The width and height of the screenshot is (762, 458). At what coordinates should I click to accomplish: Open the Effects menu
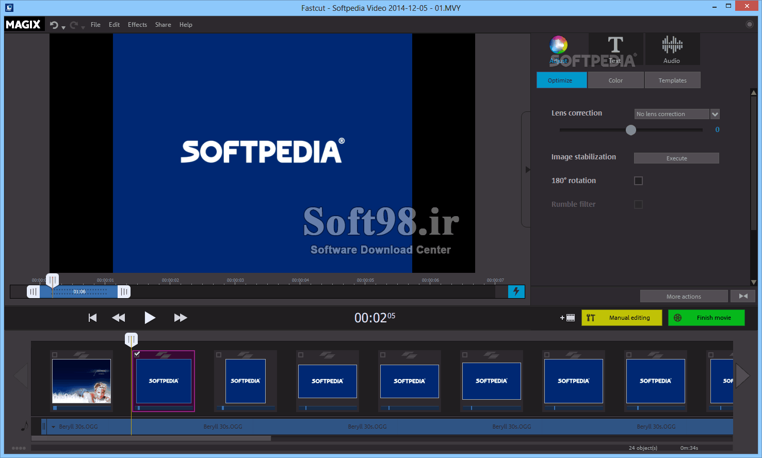pyautogui.click(x=137, y=25)
